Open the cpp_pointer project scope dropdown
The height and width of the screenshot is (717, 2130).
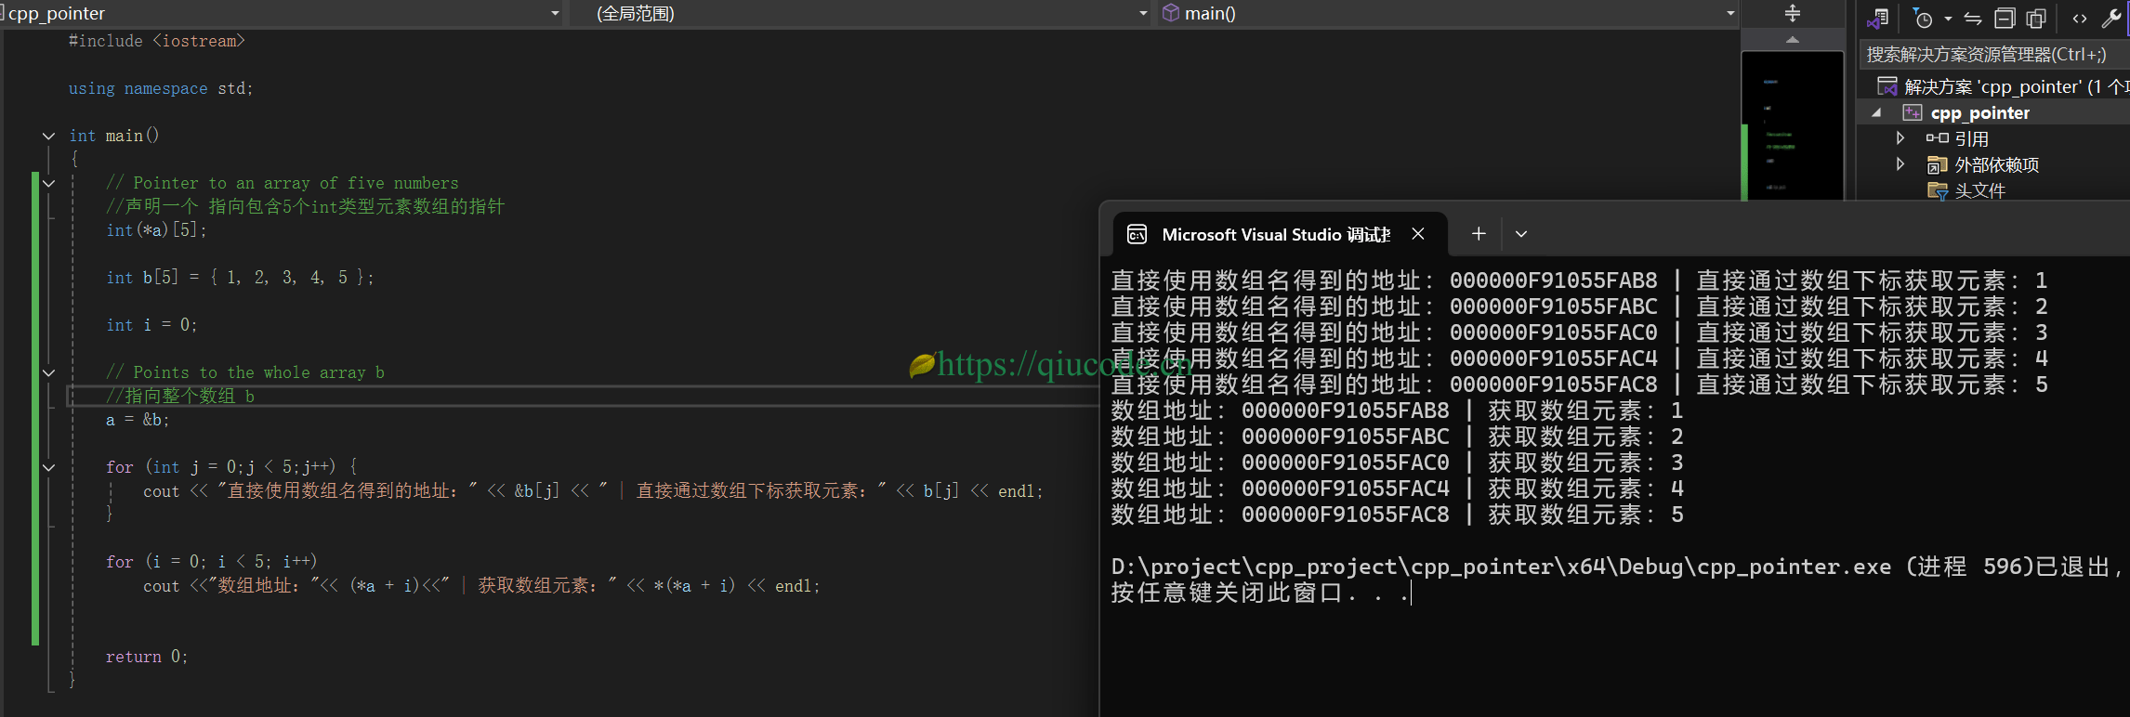click(555, 13)
